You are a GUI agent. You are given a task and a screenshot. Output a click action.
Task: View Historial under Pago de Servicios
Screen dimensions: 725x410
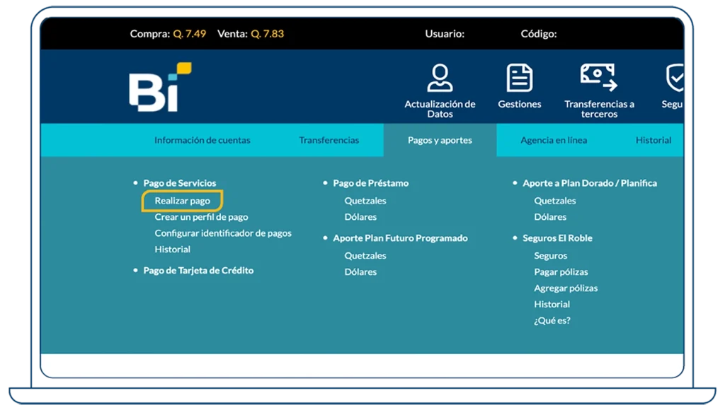(x=173, y=250)
